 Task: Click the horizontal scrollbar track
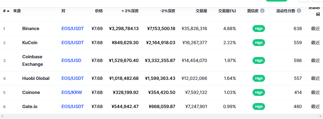tap(162, 116)
